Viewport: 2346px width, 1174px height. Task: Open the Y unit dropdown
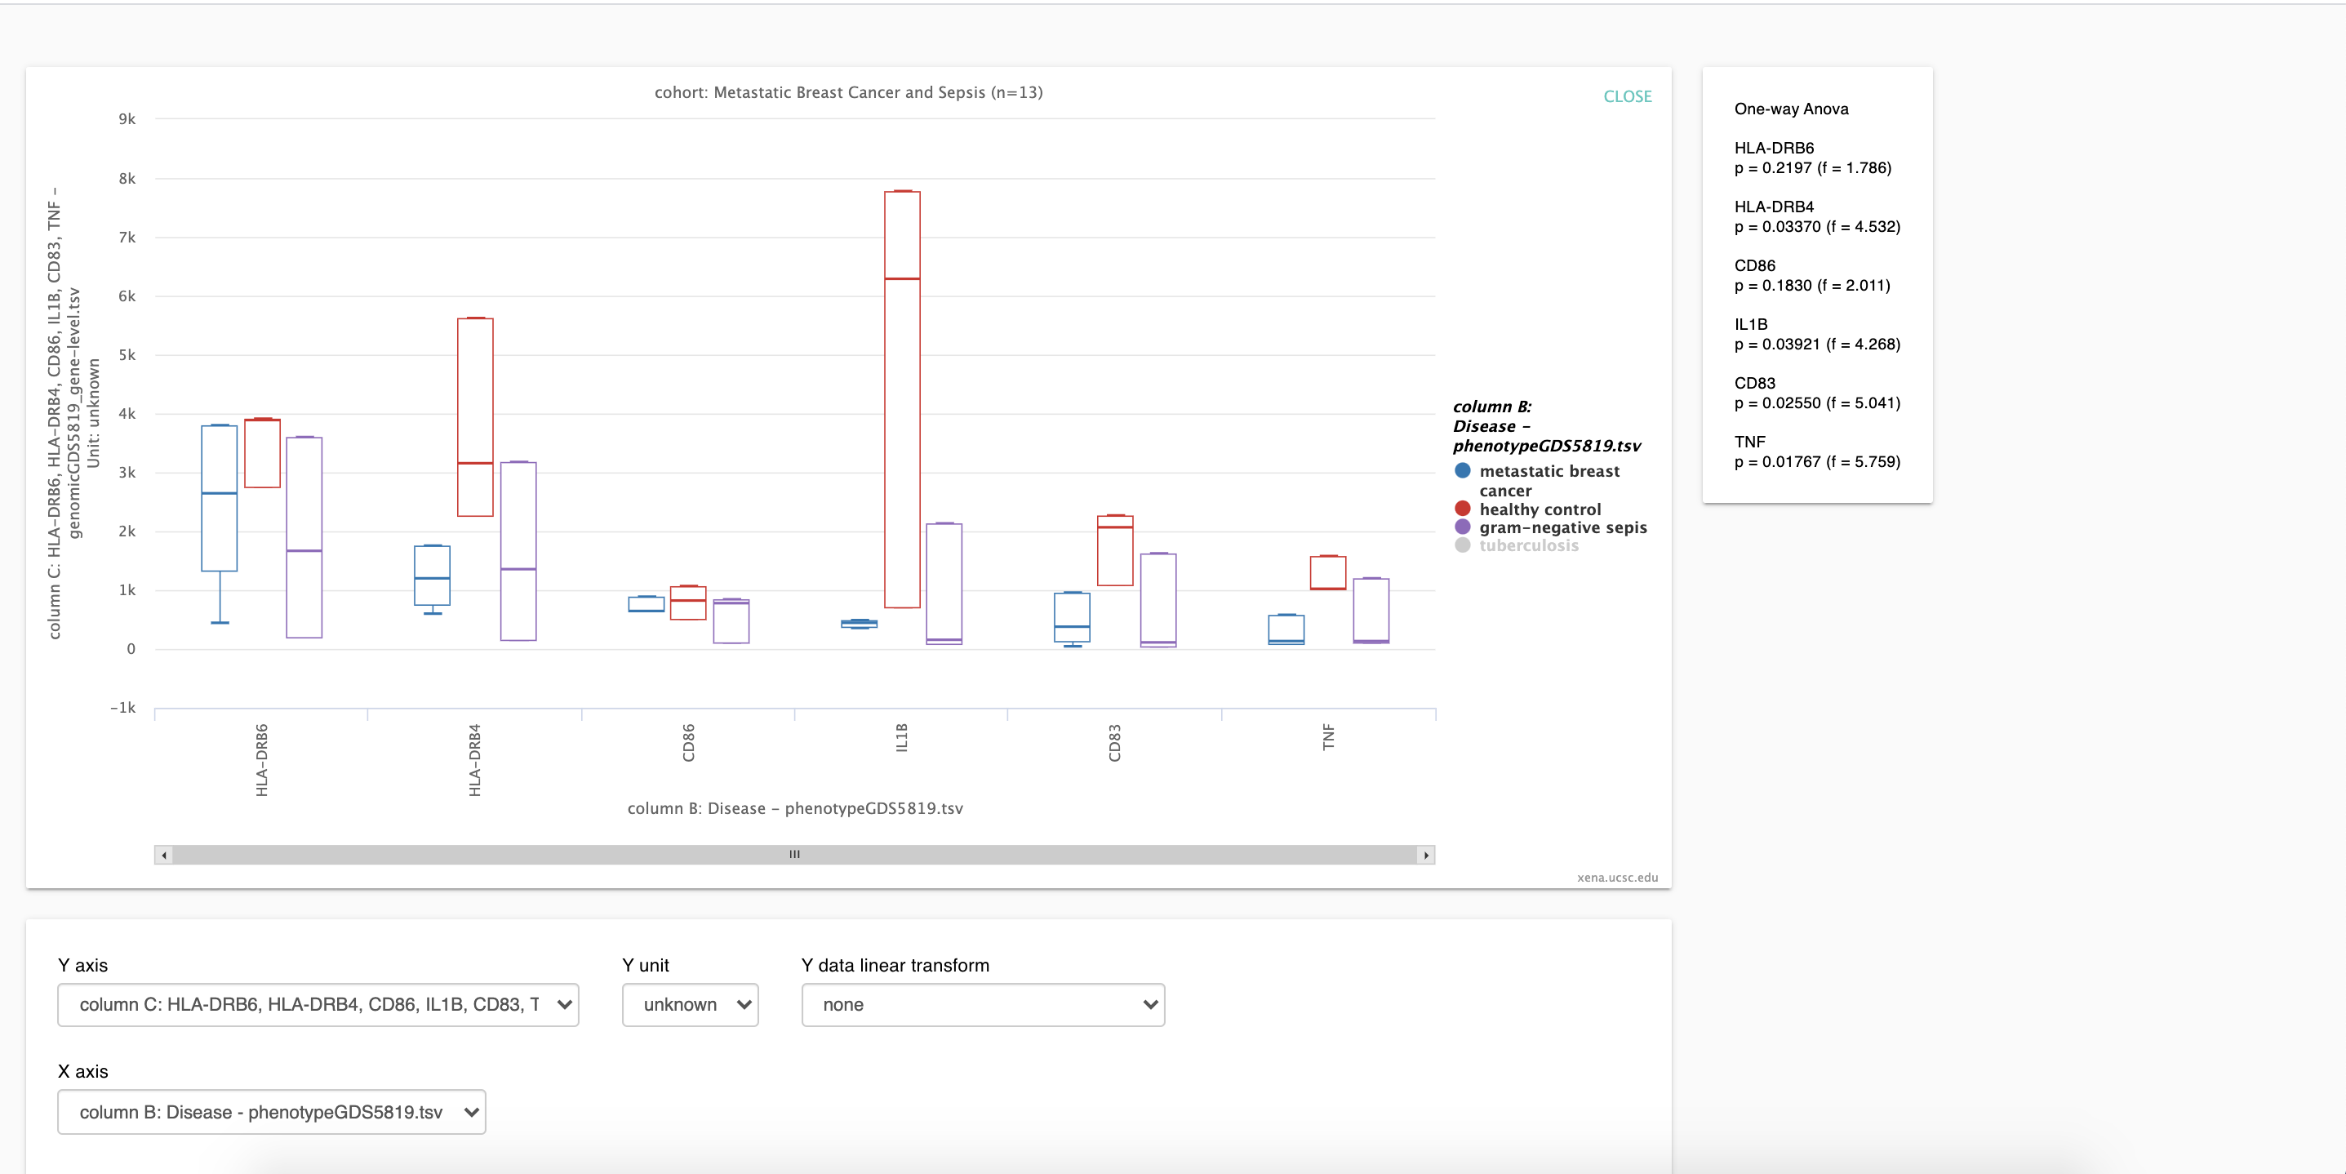click(691, 1004)
